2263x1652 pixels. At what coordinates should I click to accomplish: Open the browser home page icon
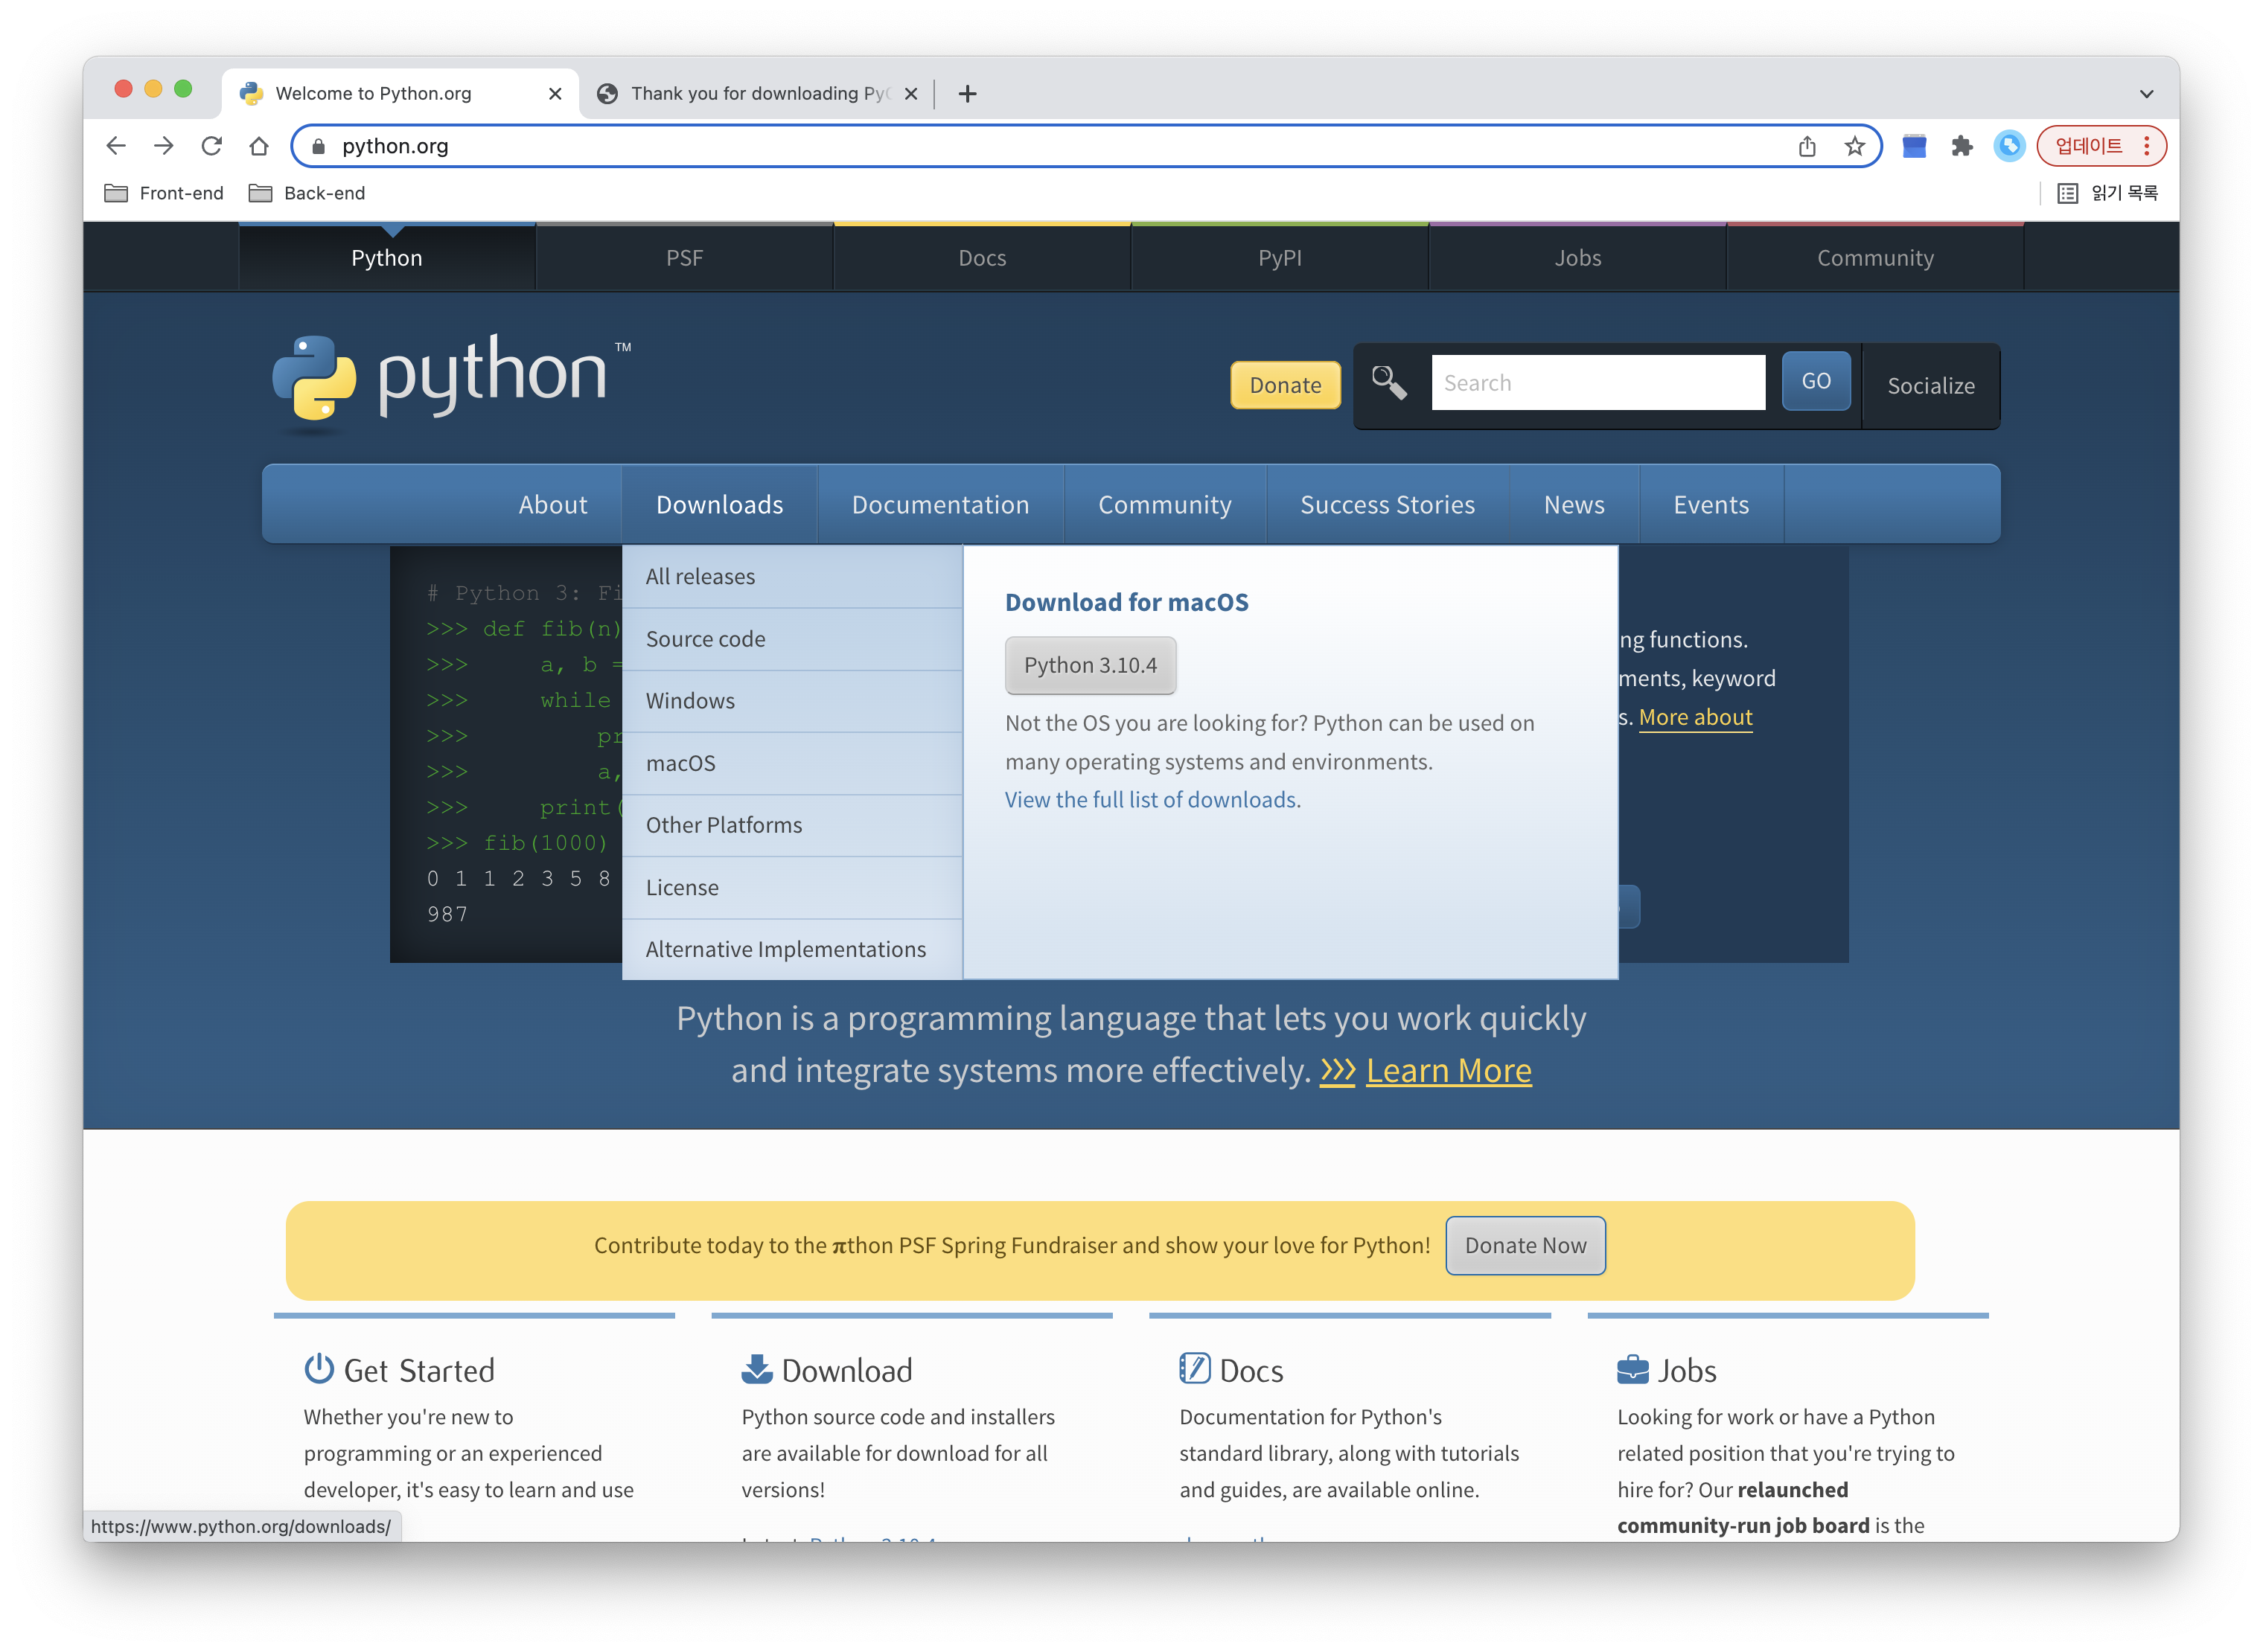point(259,146)
